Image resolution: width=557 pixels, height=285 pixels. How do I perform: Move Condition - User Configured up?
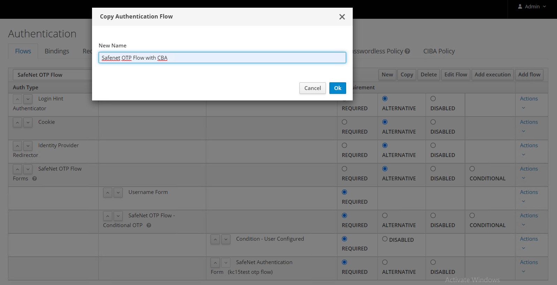pos(215,239)
